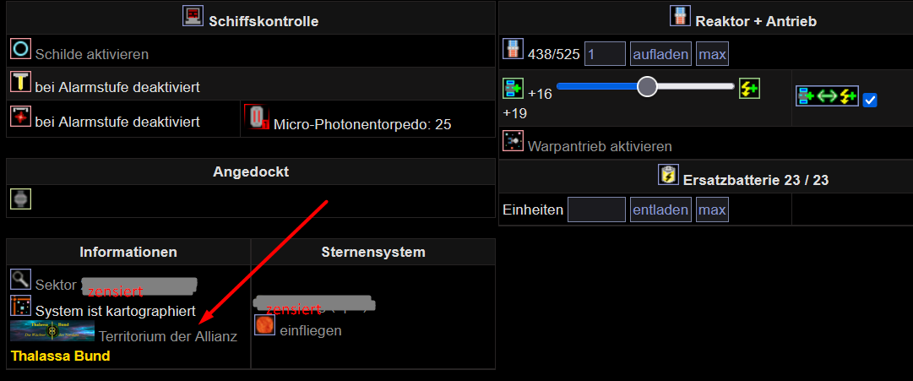
Task: Click the reactor energy distribution slider
Action: pyautogui.click(x=646, y=86)
